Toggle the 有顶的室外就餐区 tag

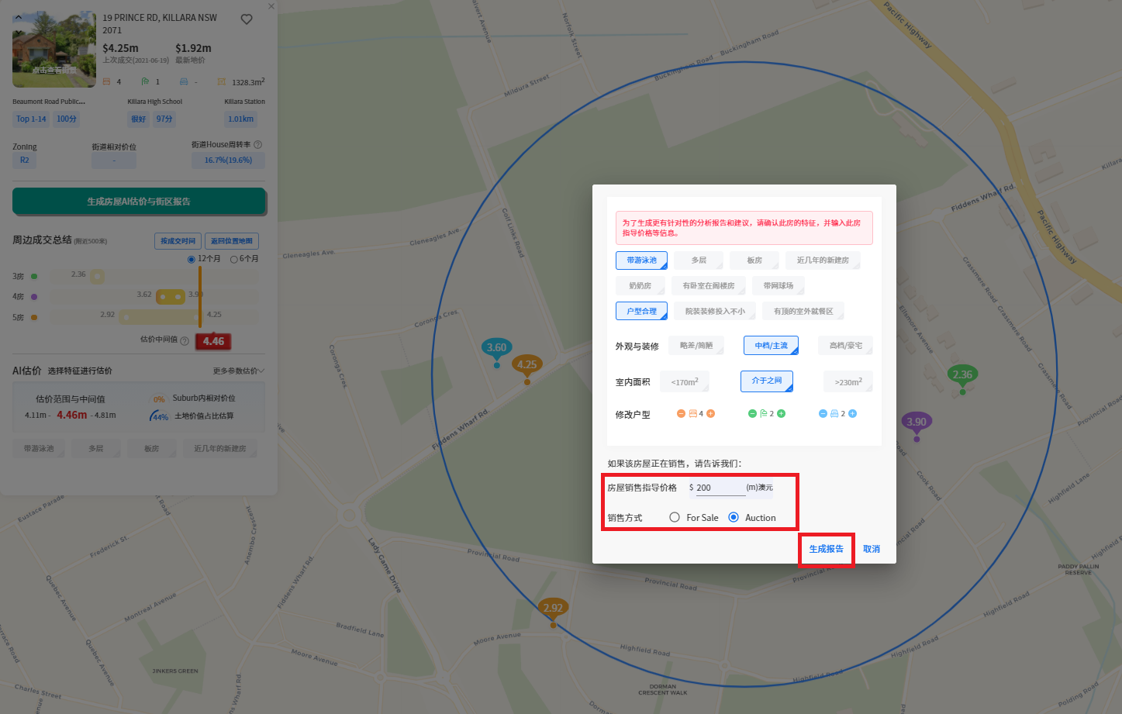[803, 311]
